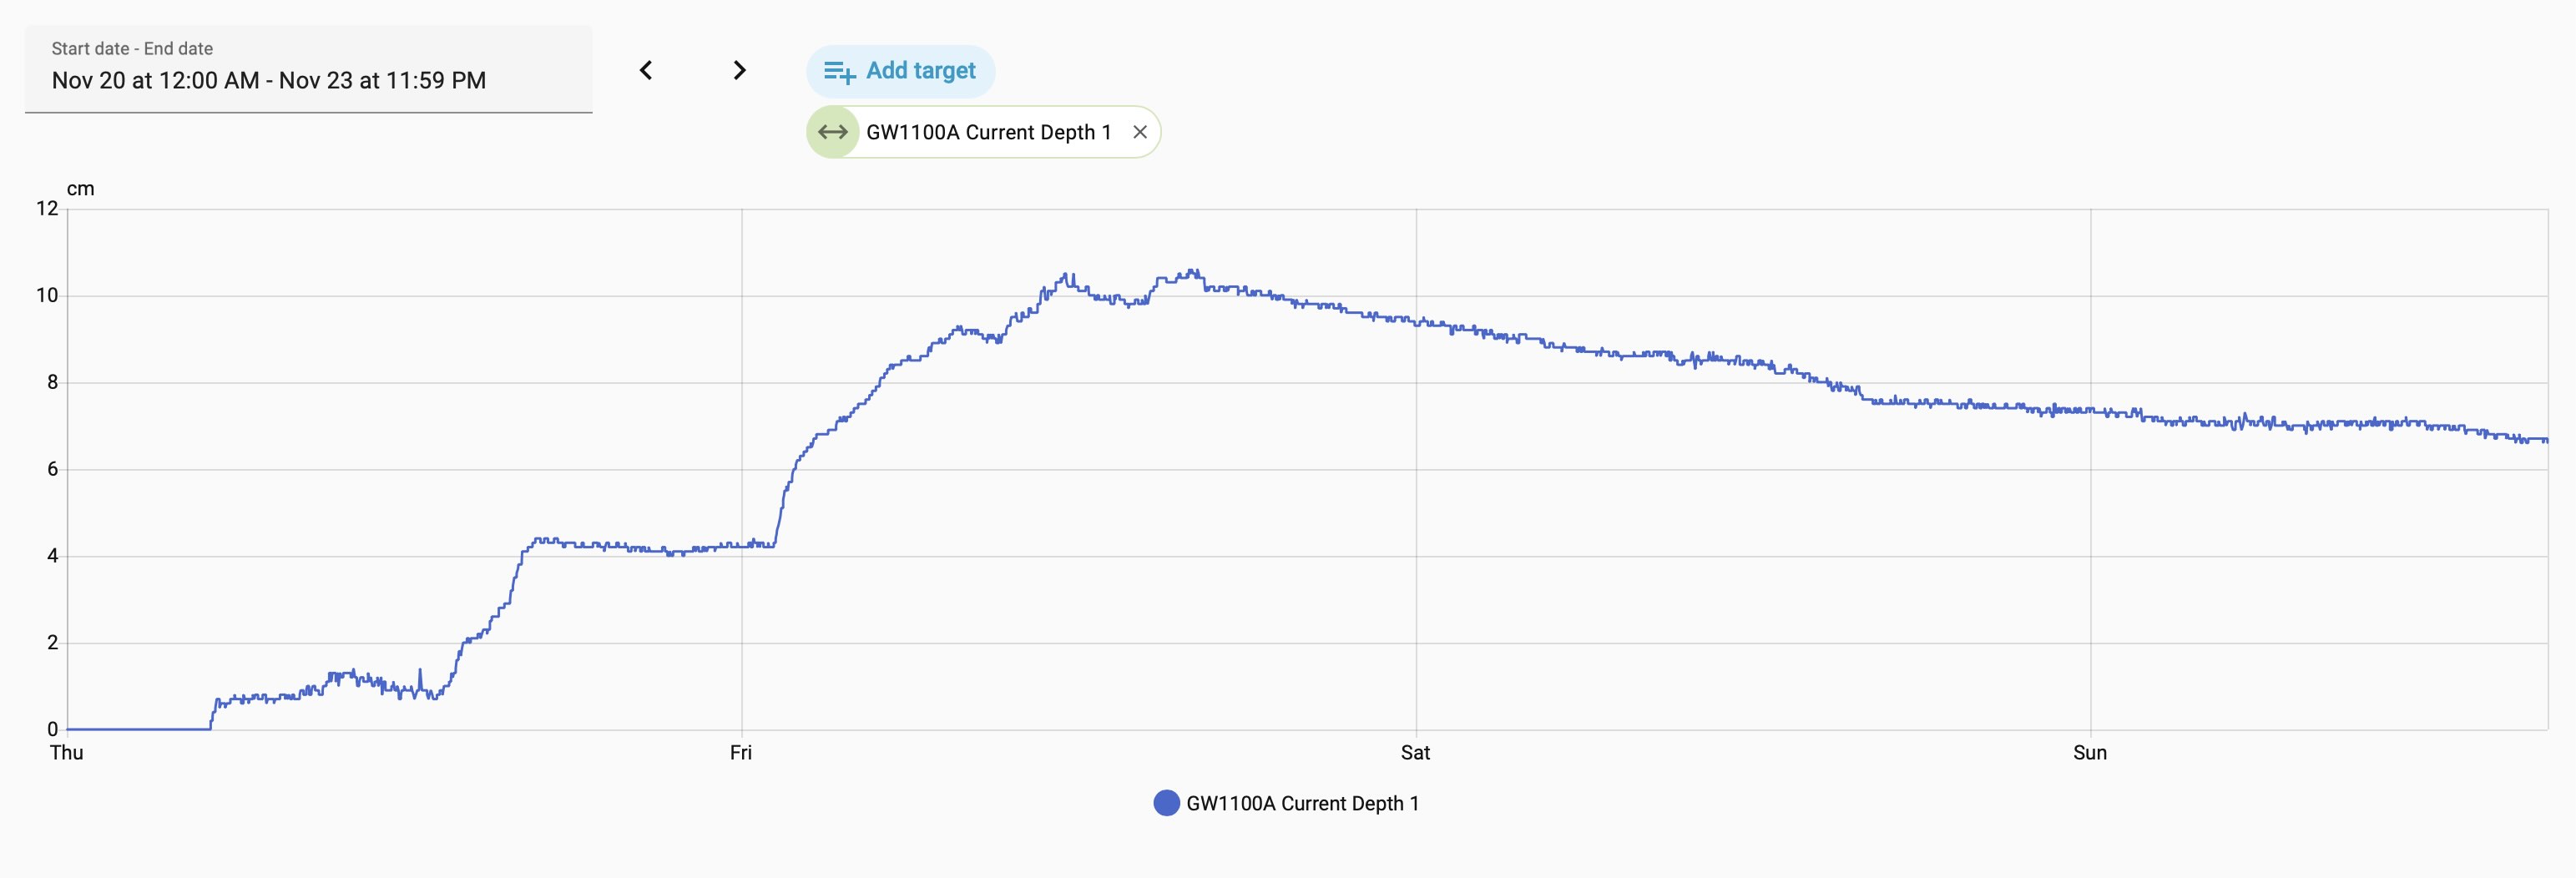Click the 10 tick label on the y-axis
2576x878 pixels.
(47, 295)
